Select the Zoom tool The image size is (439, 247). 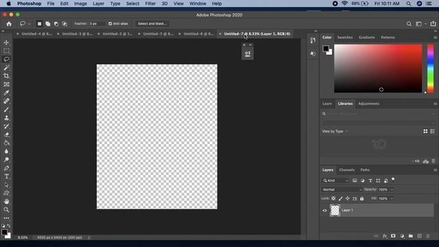[6, 210]
